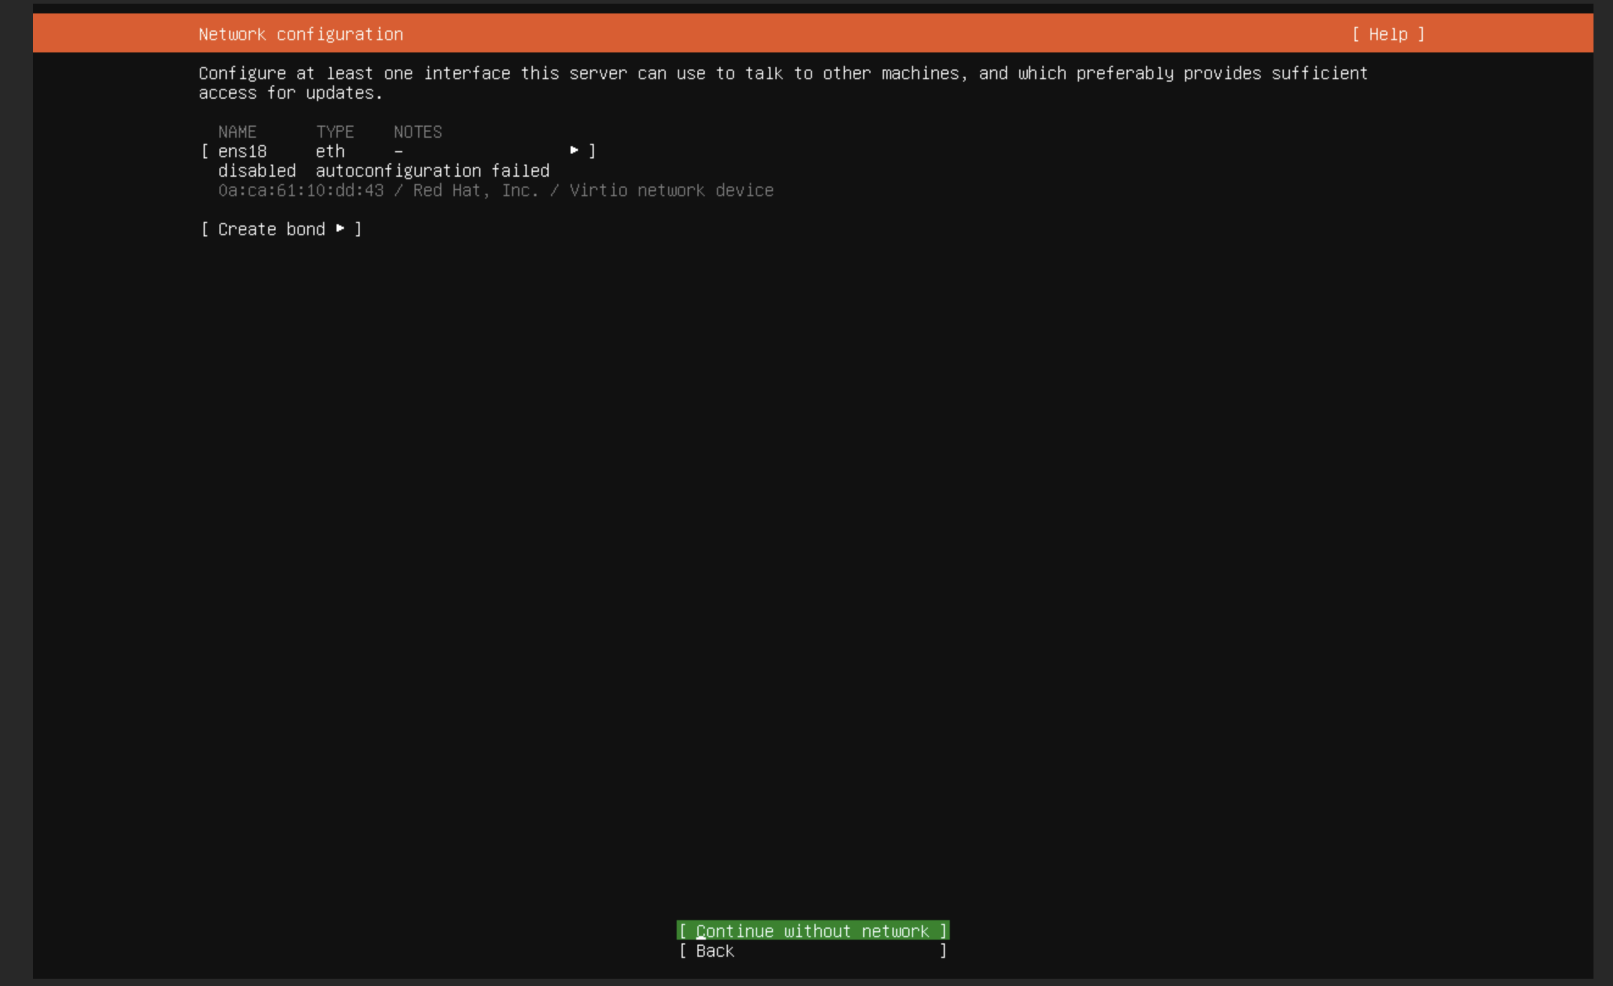Choose Continue without network
Image resolution: width=1613 pixels, height=986 pixels.
tap(813, 931)
